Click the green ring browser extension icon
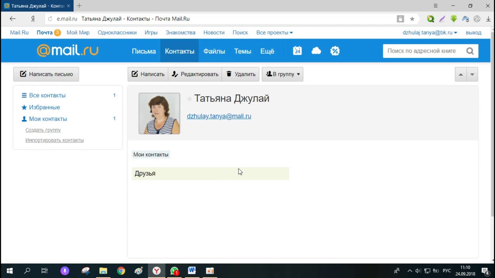495x278 pixels. point(430,19)
